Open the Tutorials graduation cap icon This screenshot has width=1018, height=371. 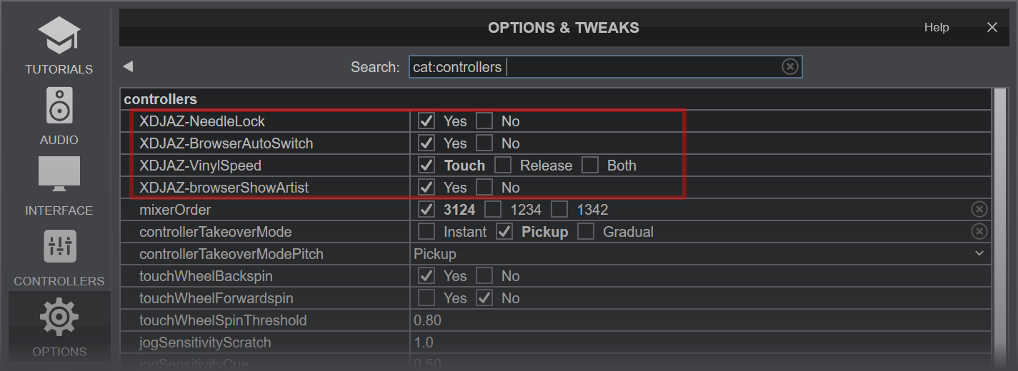pyautogui.click(x=59, y=37)
